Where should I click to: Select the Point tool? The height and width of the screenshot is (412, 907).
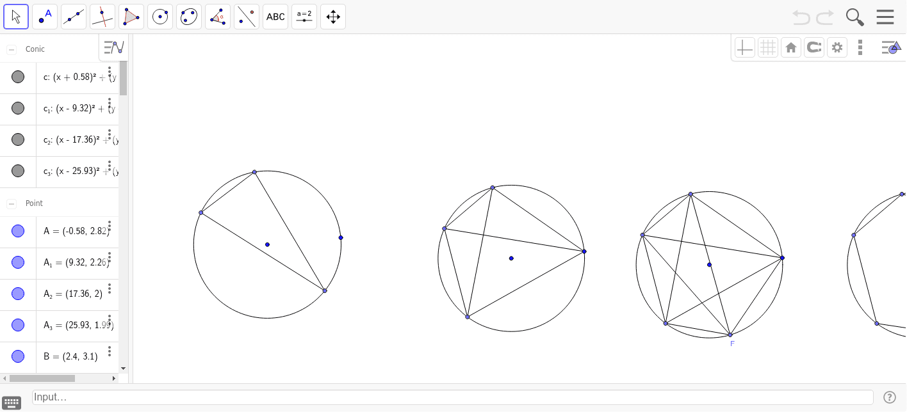[45, 17]
